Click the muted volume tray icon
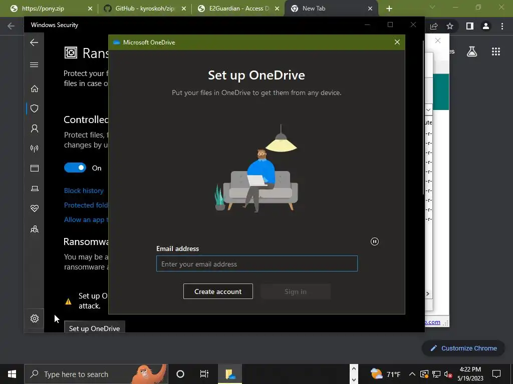513x384 pixels. [448, 374]
